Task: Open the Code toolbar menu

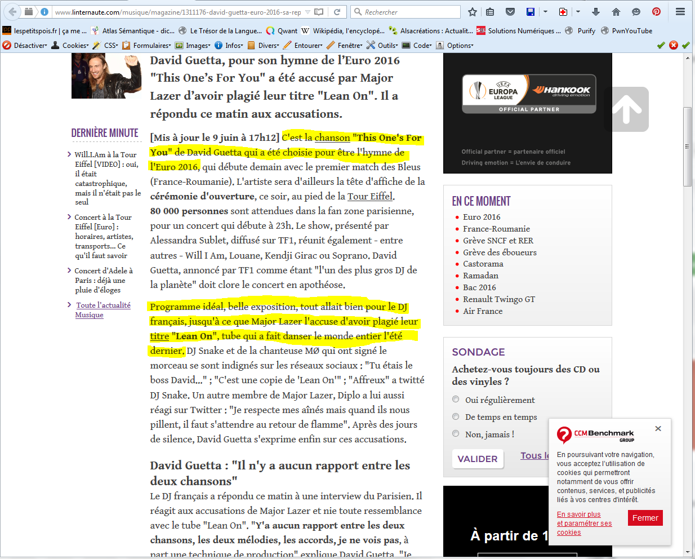Action: click(x=417, y=45)
